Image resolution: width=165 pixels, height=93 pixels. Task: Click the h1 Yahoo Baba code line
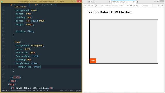(32, 88)
